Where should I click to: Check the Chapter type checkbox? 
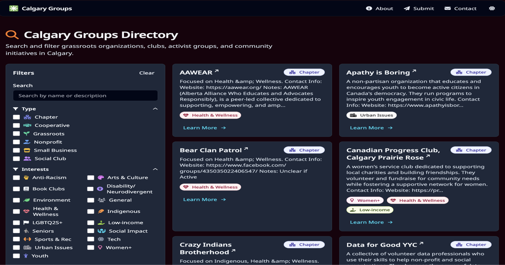[x=16, y=117]
